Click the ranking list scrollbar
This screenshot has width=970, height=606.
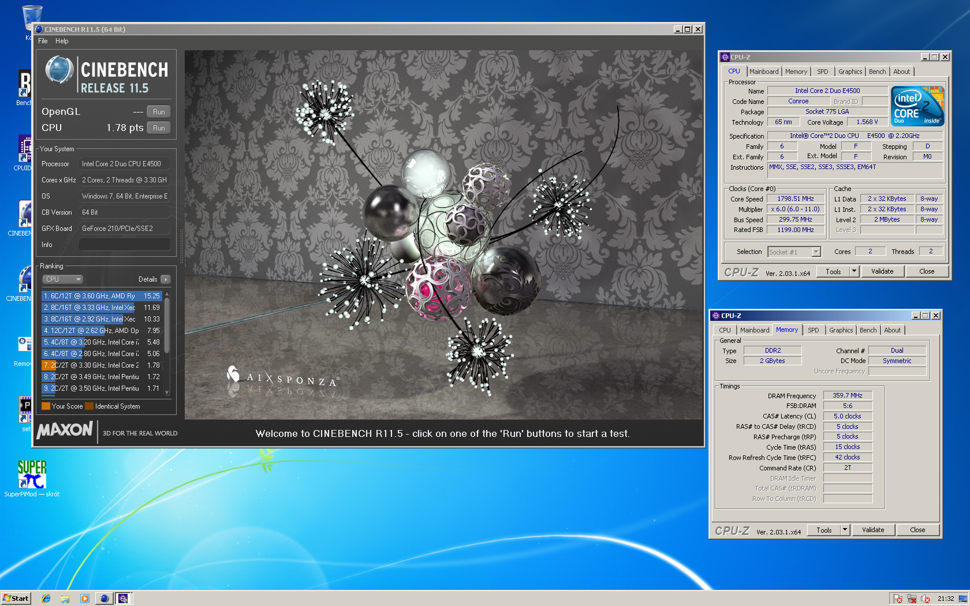167,326
